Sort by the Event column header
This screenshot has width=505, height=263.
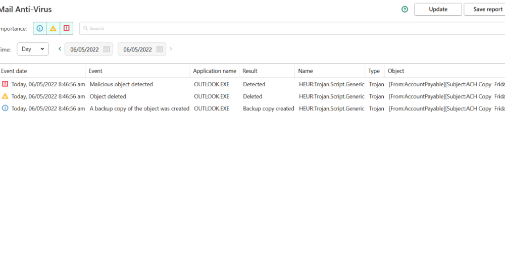click(95, 71)
